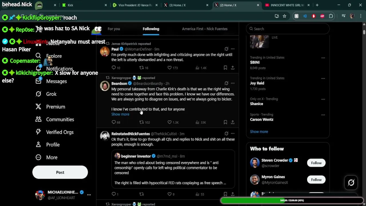The width and height of the screenshot is (366, 206).
Task: Expand Beardson's post with Show more
Action: coord(120,114)
